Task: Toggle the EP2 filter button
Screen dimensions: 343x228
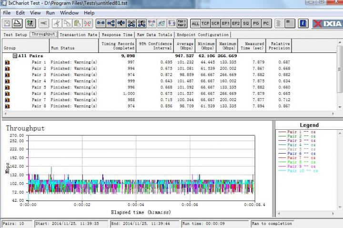Action: click(236, 23)
